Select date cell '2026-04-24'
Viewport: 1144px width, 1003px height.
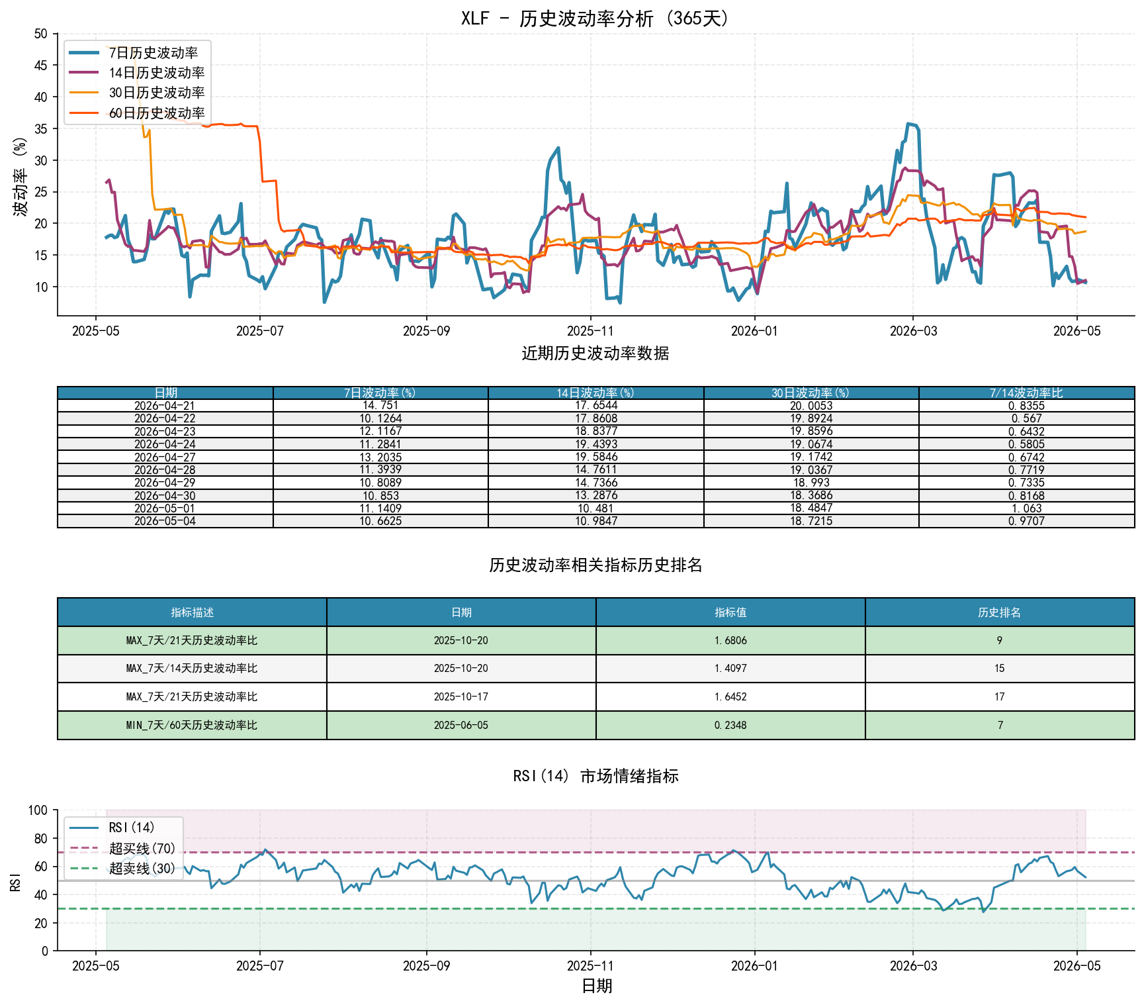[165, 444]
